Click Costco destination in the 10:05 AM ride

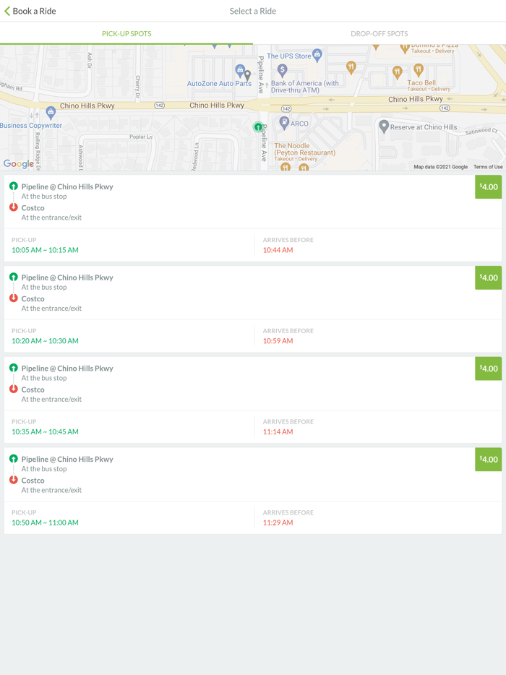33,208
